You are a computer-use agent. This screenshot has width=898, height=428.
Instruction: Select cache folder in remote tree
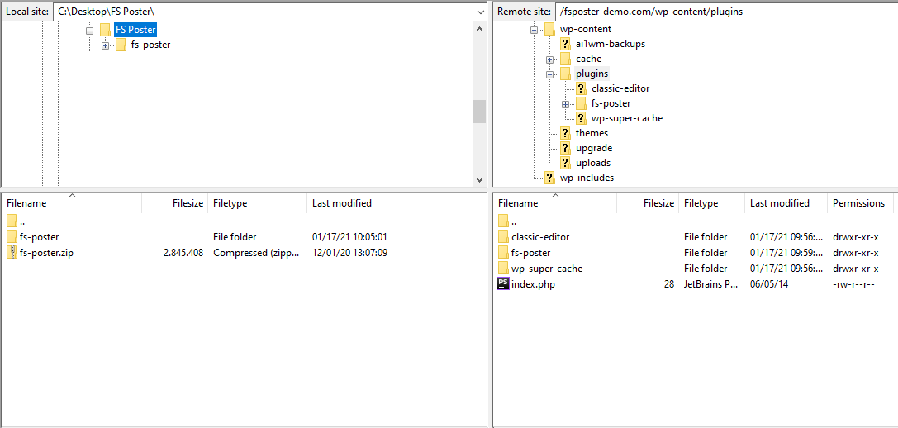tap(588, 59)
